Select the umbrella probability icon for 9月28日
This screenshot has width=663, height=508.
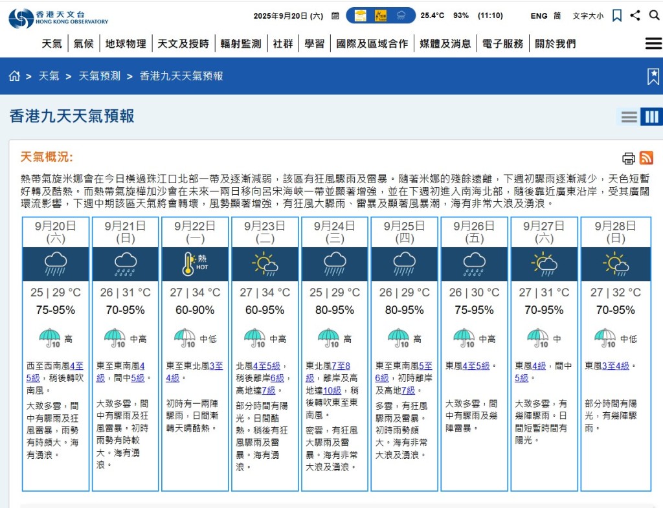(x=605, y=338)
